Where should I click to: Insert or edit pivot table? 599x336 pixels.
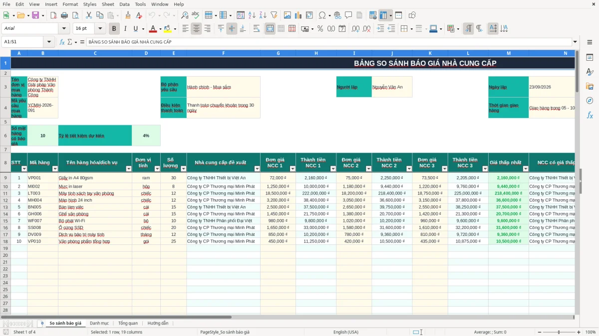tap(309, 15)
